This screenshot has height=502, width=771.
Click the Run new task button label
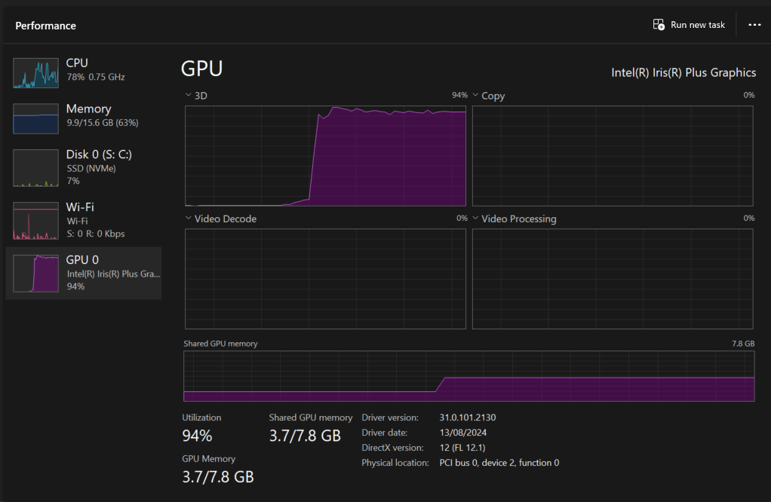point(697,25)
